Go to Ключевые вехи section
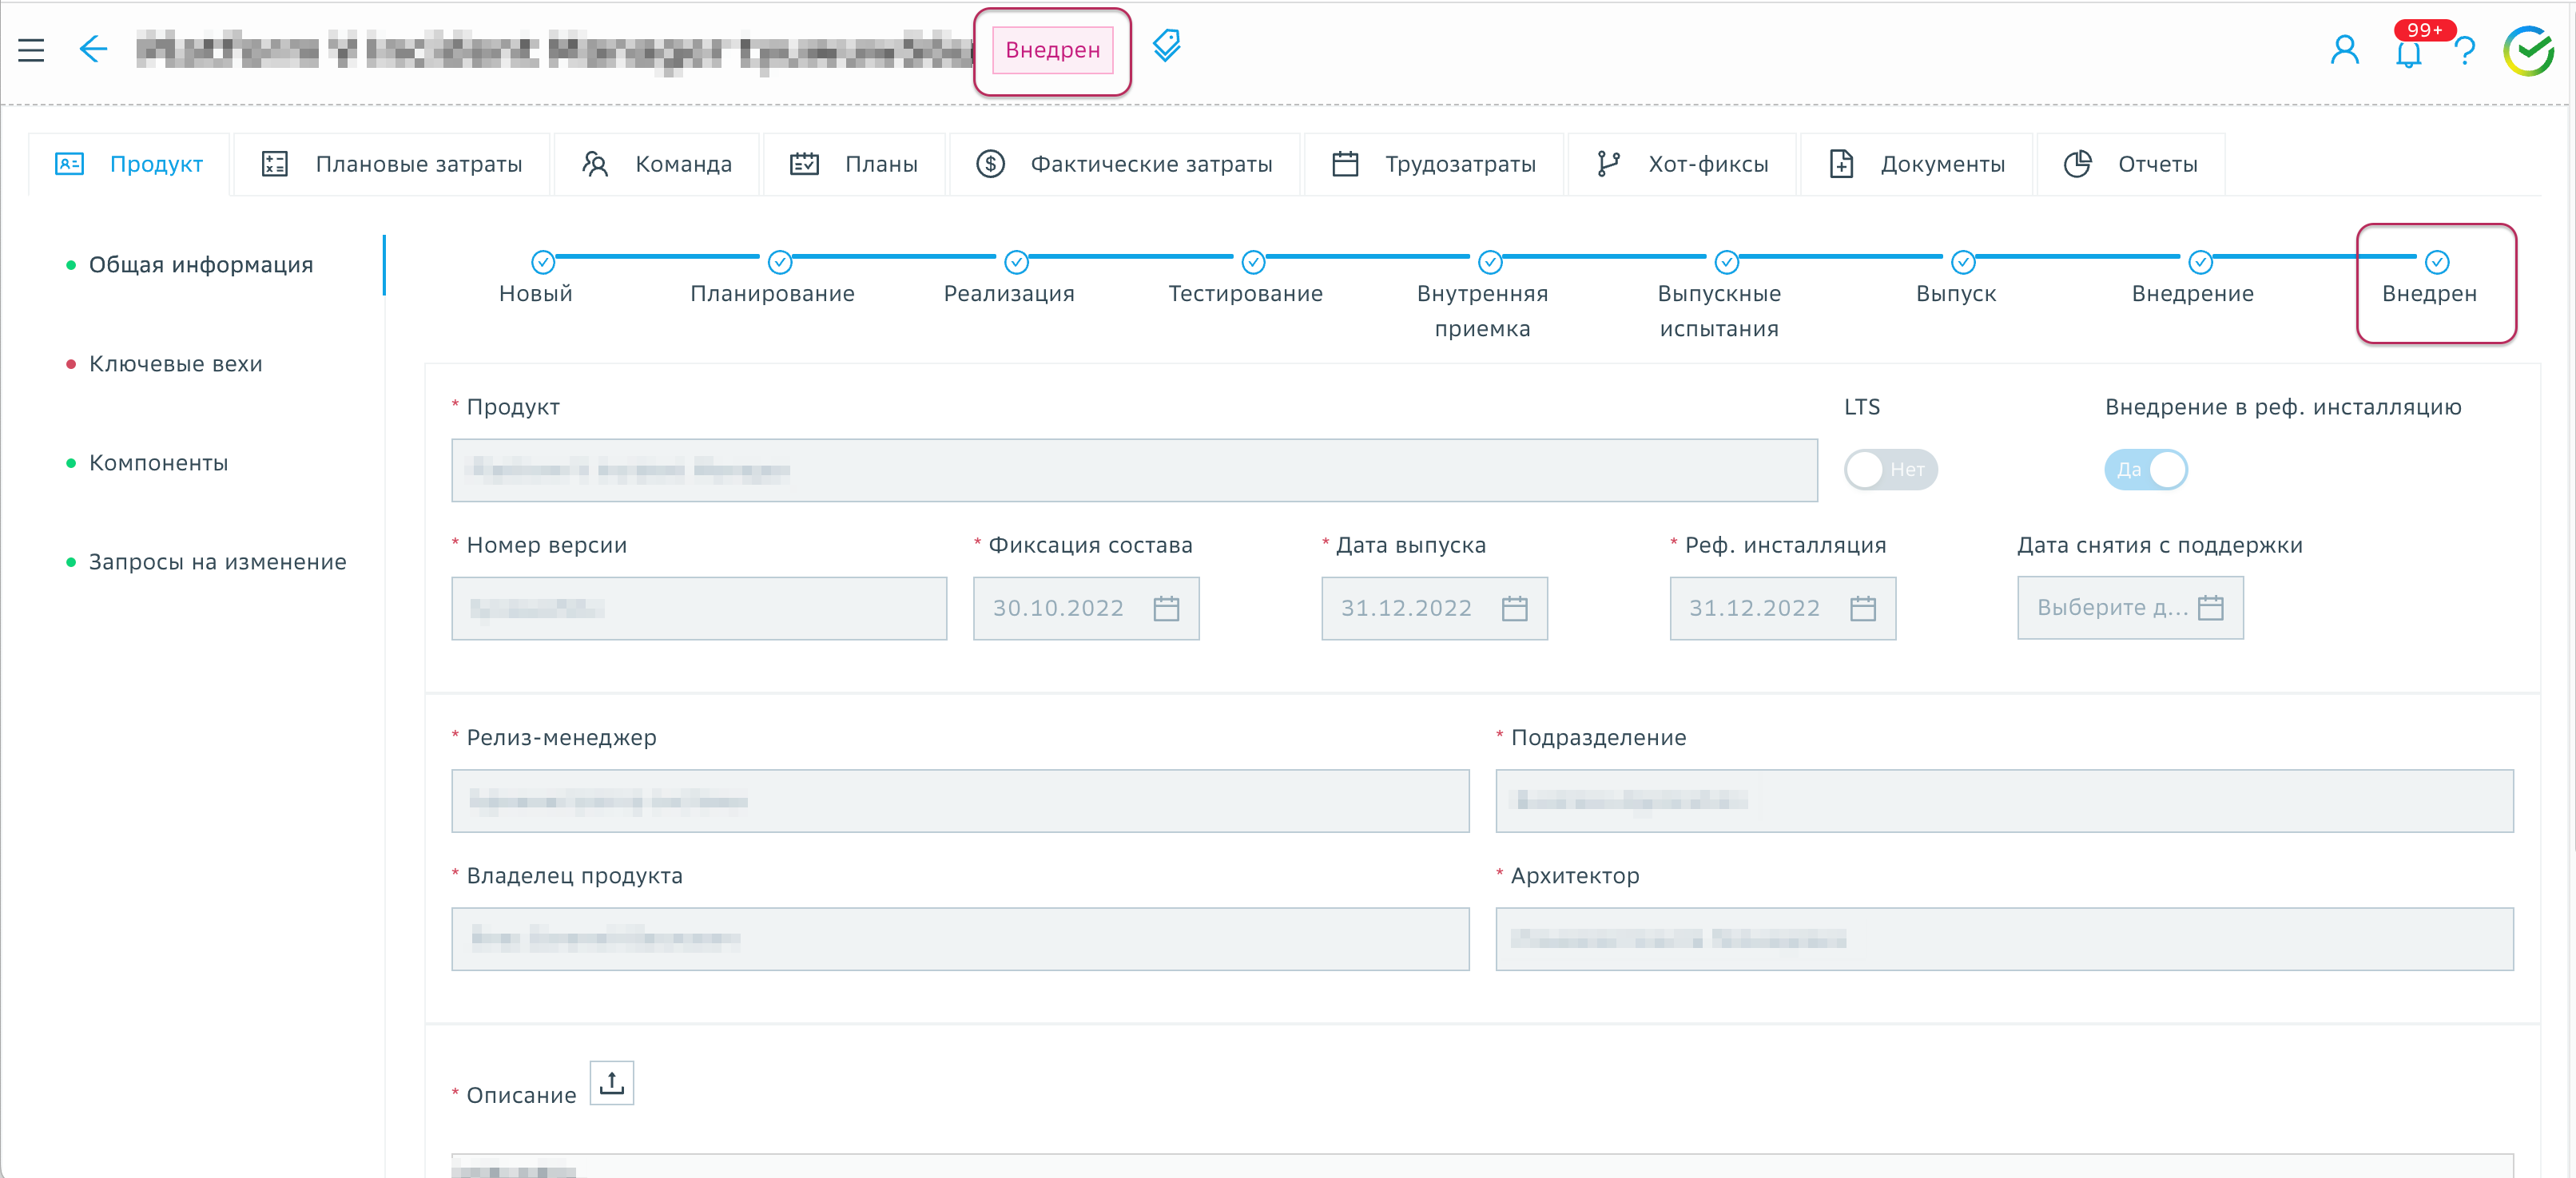Viewport: 2576px width, 1178px height. [x=175, y=363]
